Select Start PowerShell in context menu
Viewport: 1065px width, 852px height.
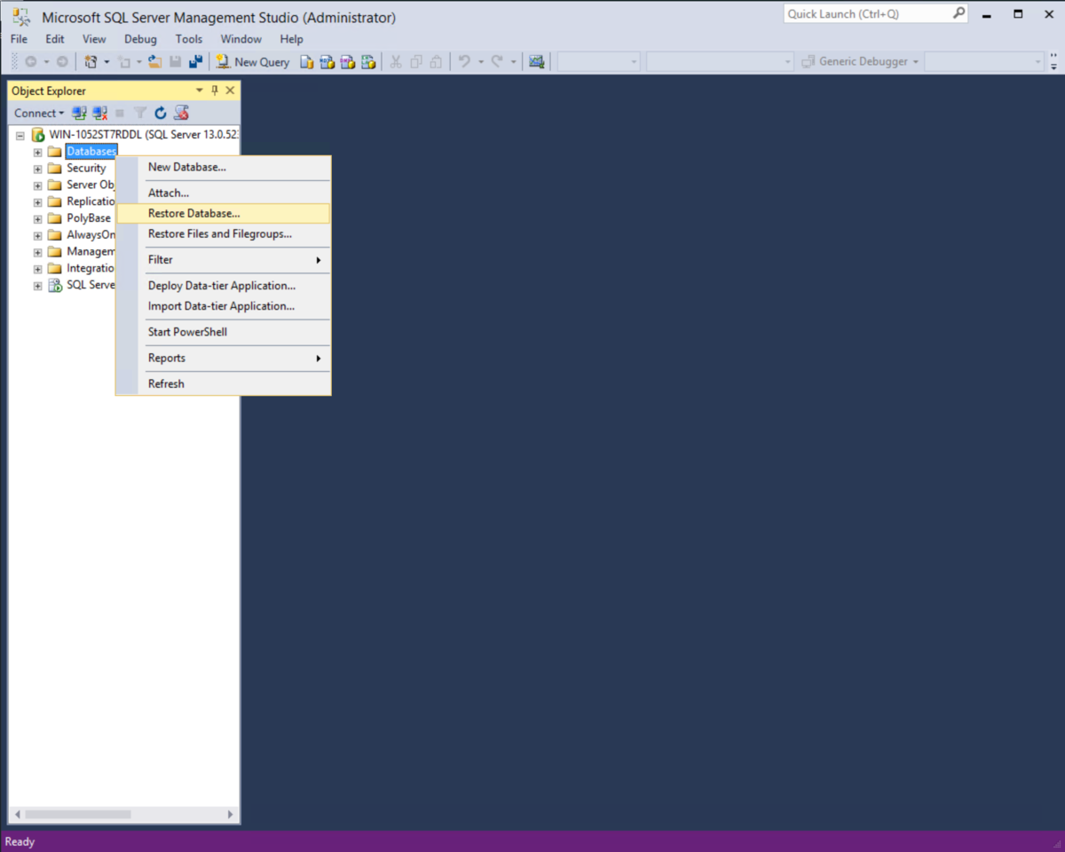[x=224, y=332]
